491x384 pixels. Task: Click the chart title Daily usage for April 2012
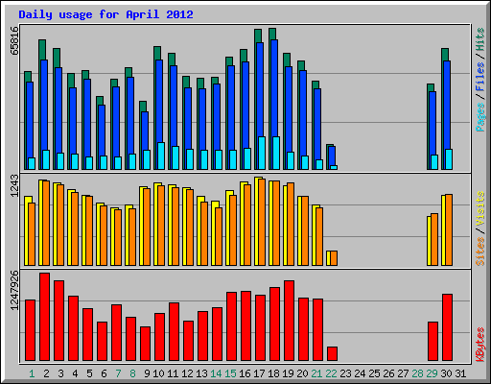pos(105,14)
